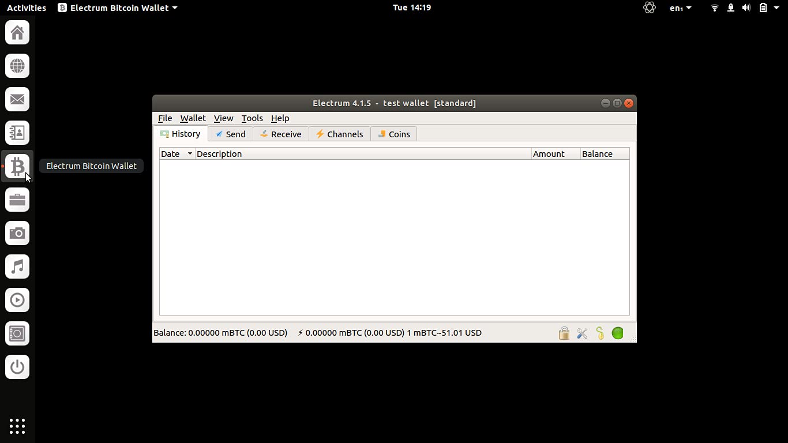Screen dimensions: 788x443
Task: Click the 'Electrum 4.1.5 - test wallet [standard]' title
Action: pos(394,103)
